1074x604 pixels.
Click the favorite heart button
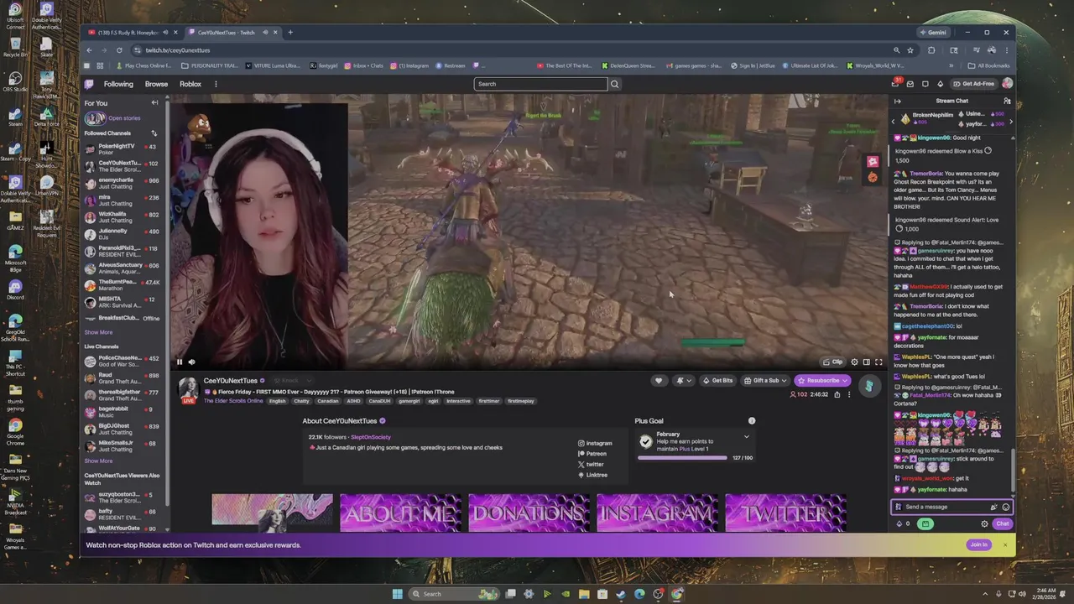[x=659, y=380]
